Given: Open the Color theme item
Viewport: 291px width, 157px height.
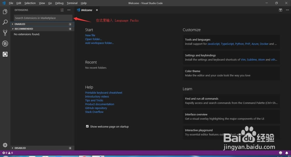Looking at the screenshot, I should pyautogui.click(x=231, y=73).
